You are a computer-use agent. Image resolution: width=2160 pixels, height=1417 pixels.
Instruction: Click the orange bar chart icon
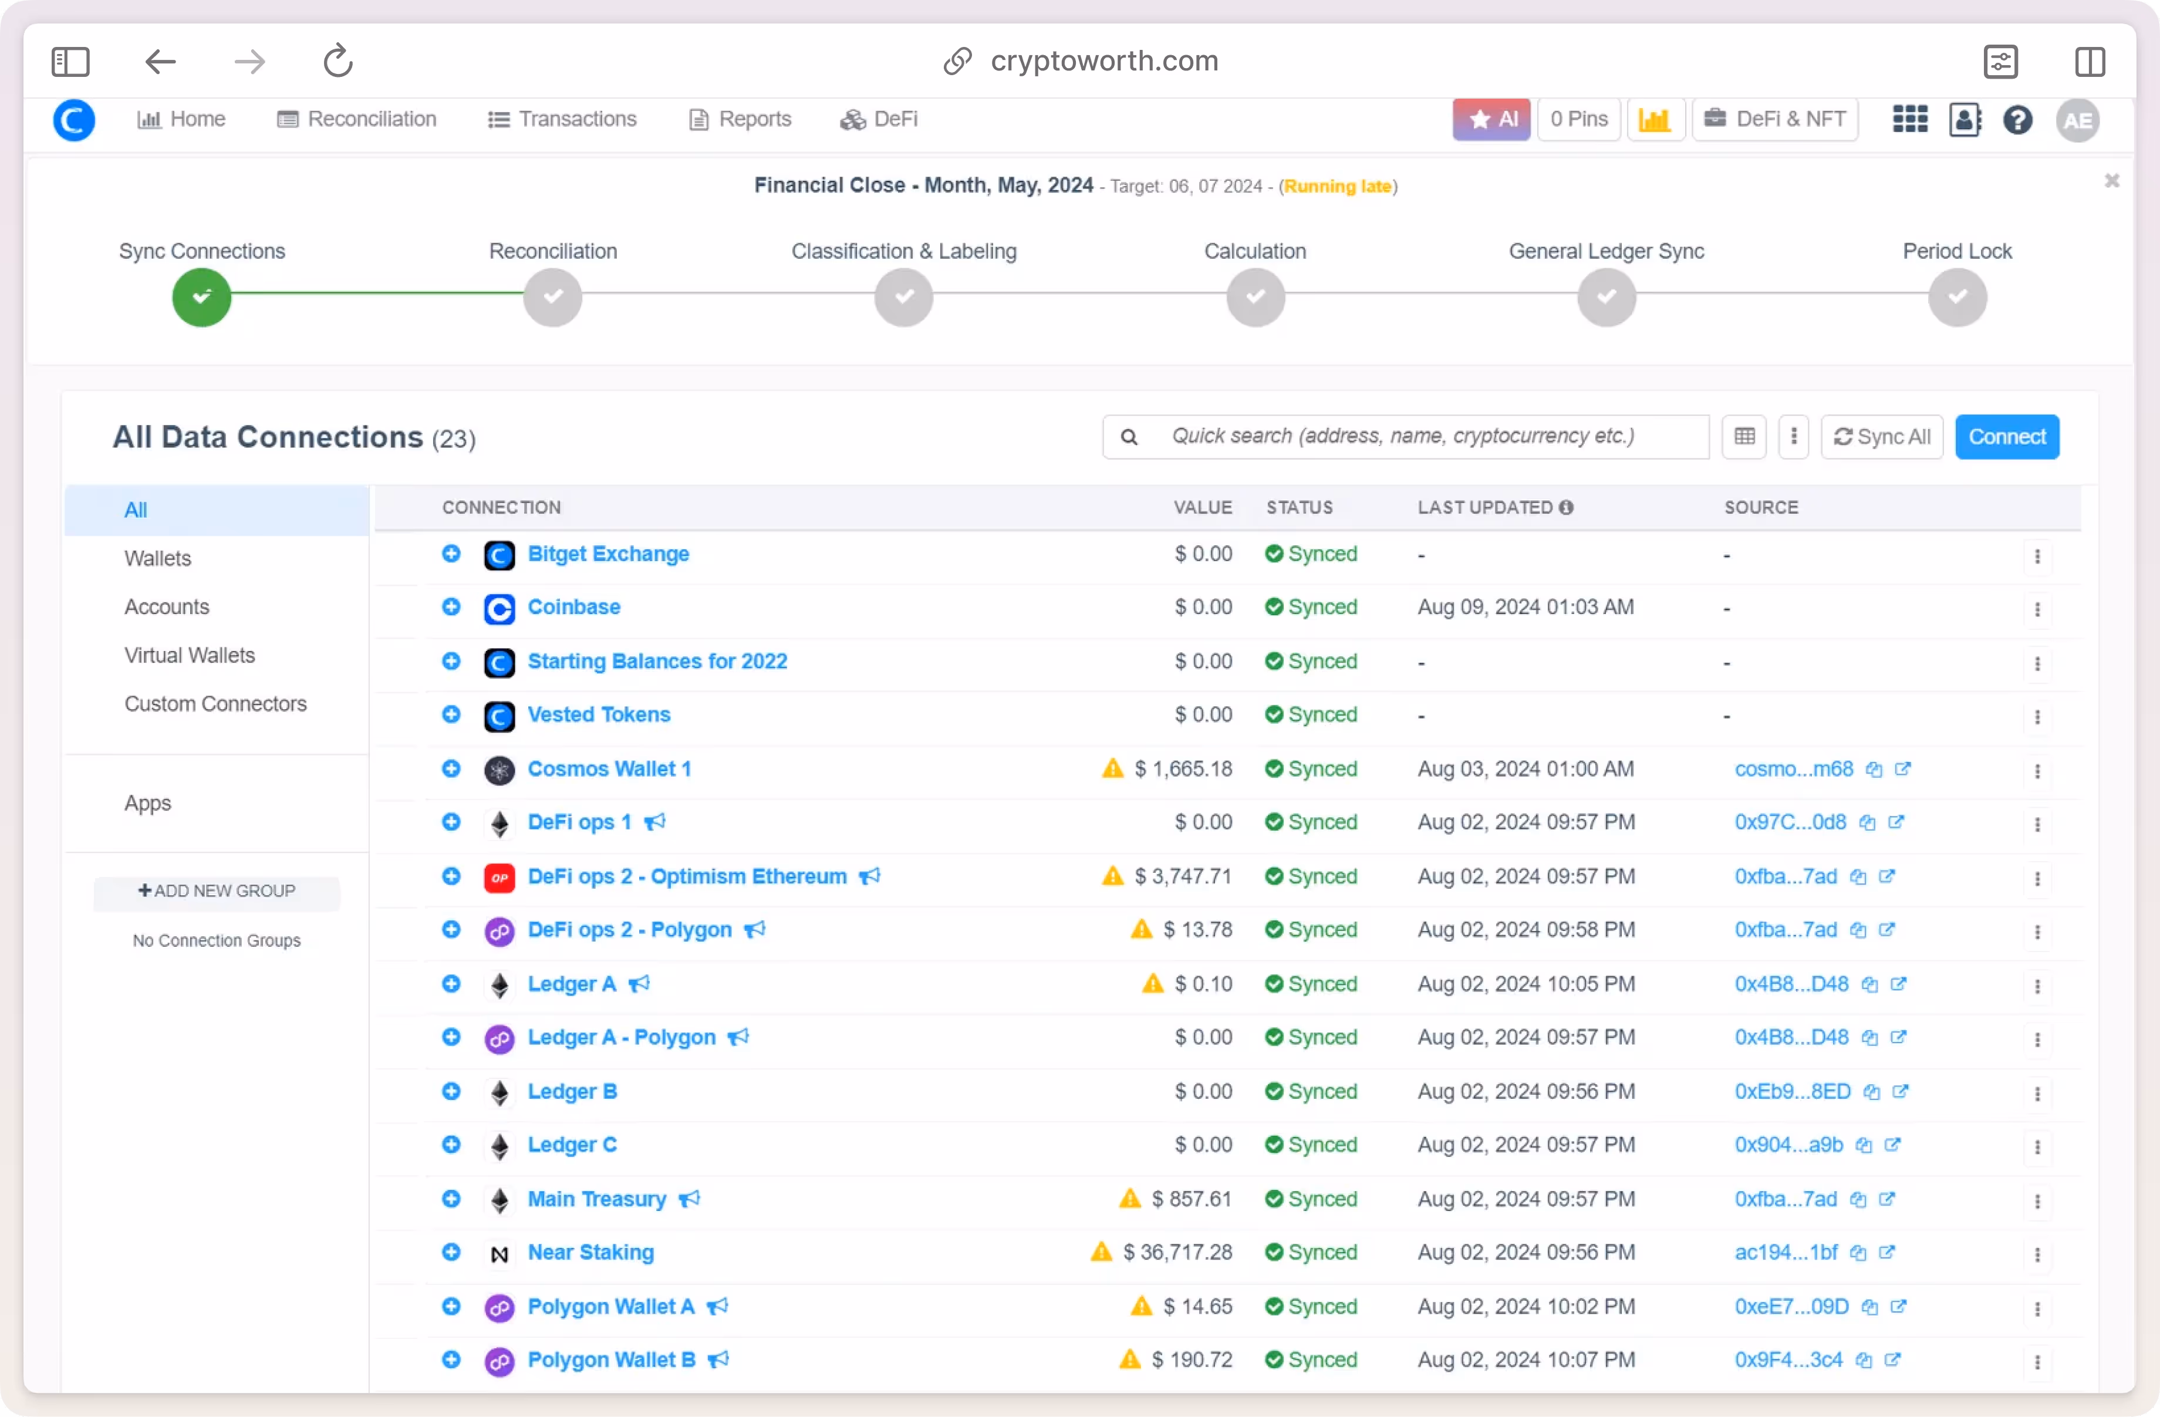[1655, 120]
